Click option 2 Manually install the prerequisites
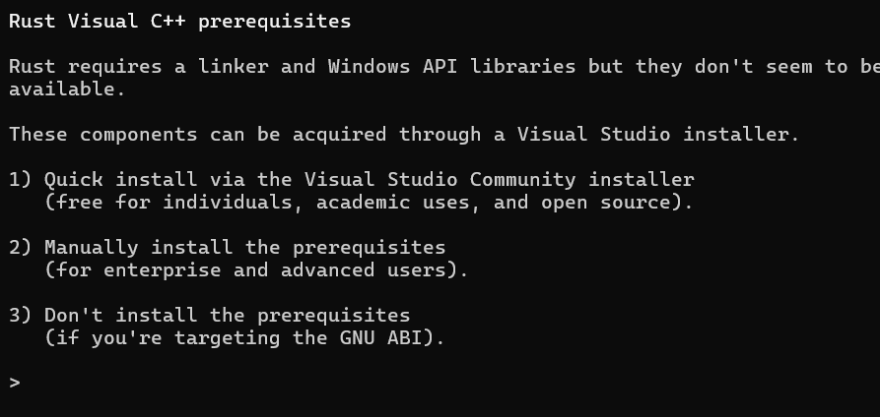The width and height of the screenshot is (880, 417). click(x=228, y=248)
